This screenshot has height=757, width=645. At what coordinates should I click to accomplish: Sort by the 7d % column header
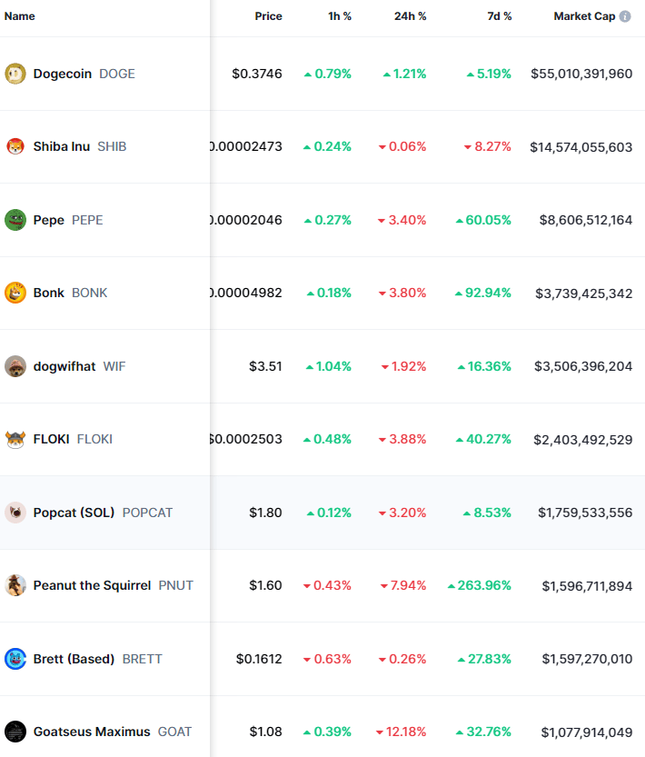click(x=500, y=16)
